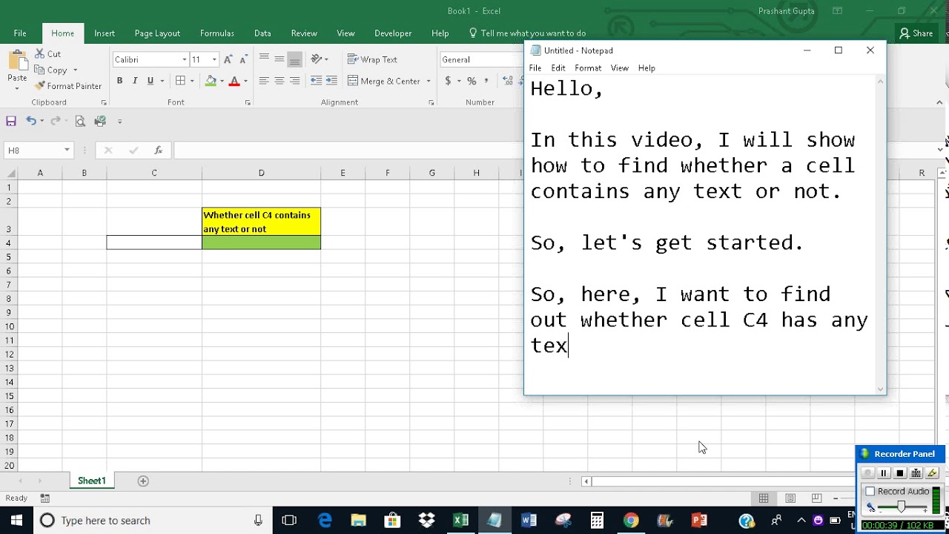Align cell text to the right
This screenshot has width=949, height=534.
click(295, 81)
